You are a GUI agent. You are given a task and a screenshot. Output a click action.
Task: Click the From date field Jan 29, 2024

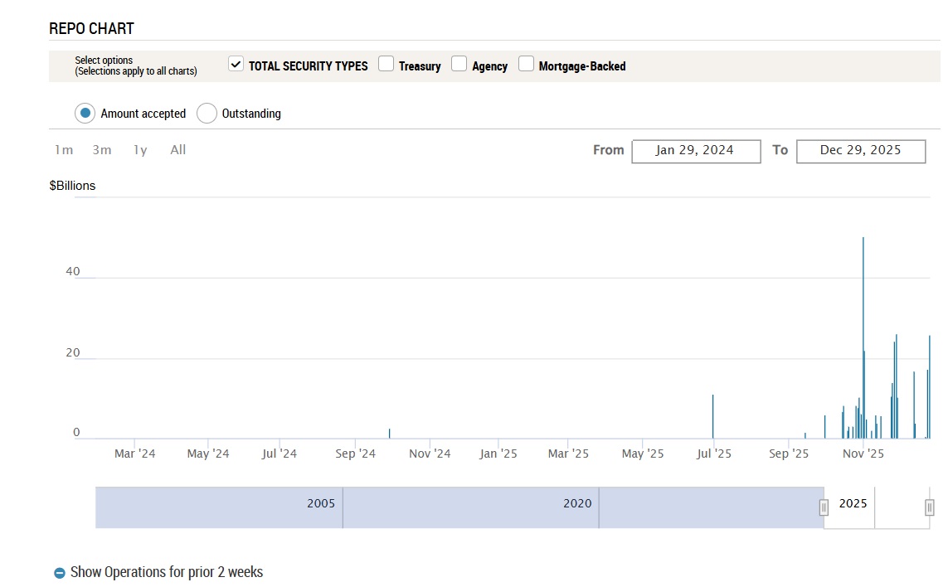(x=696, y=151)
